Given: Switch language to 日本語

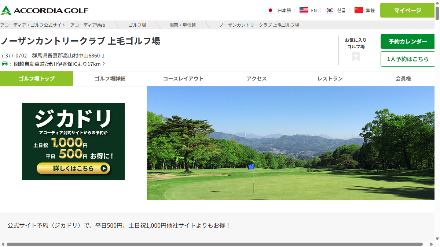Looking at the screenshot, I should click(284, 11).
